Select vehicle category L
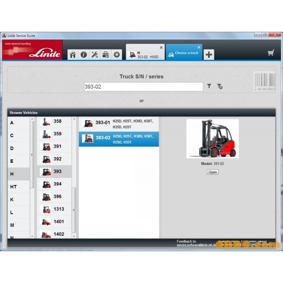The height and width of the screenshot is (283, 283). pos(18,213)
